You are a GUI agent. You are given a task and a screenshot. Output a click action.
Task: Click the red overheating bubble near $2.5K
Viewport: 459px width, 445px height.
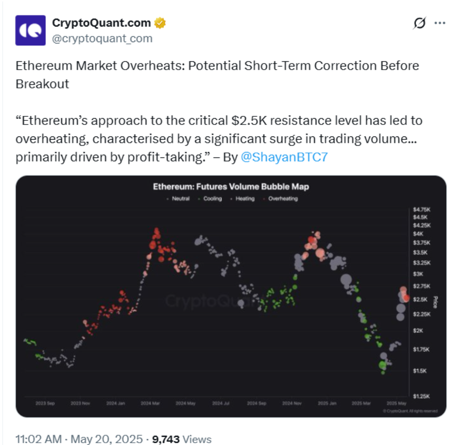click(406, 298)
